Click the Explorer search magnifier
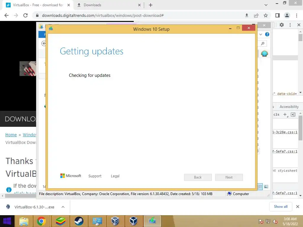Screen dimensions: 303x227 click(x=263, y=43)
